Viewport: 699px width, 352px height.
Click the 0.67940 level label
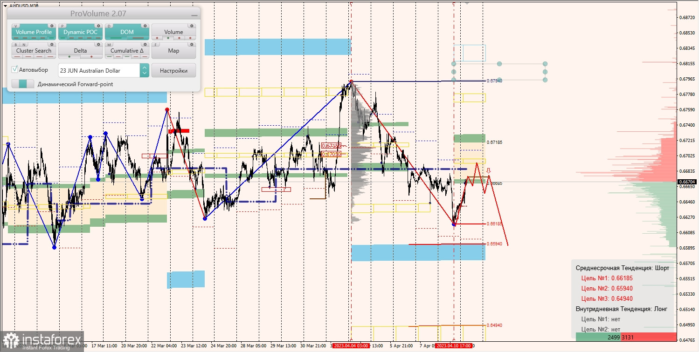point(494,81)
